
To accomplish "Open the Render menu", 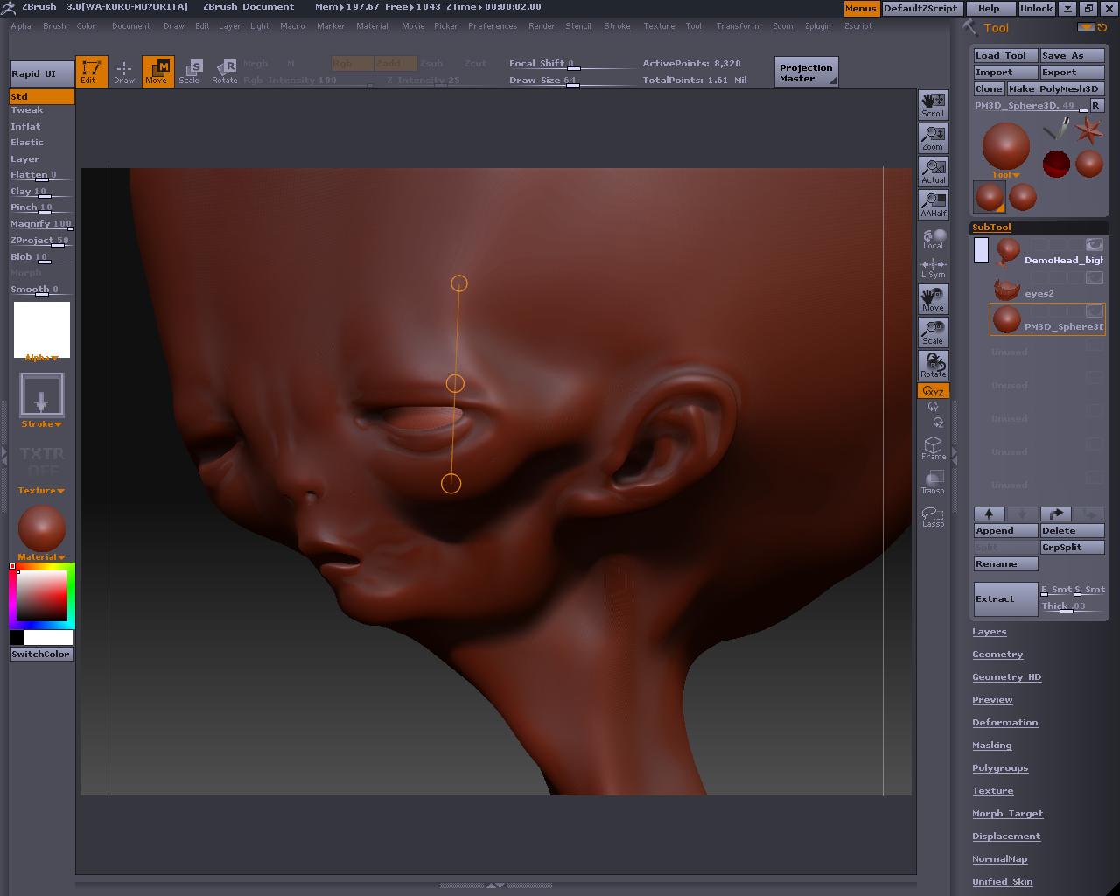I will (542, 26).
